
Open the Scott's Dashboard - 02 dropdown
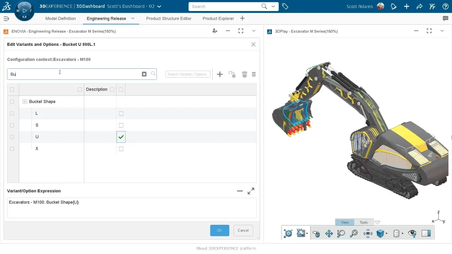(159, 7)
